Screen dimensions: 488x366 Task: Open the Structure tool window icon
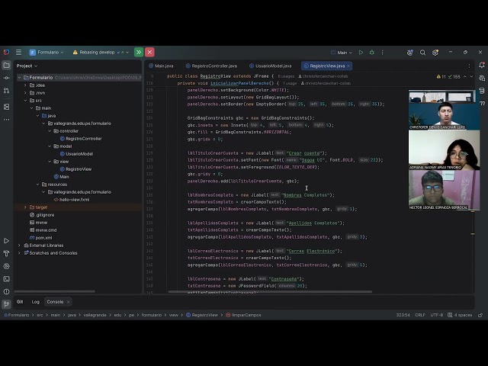[6, 107]
